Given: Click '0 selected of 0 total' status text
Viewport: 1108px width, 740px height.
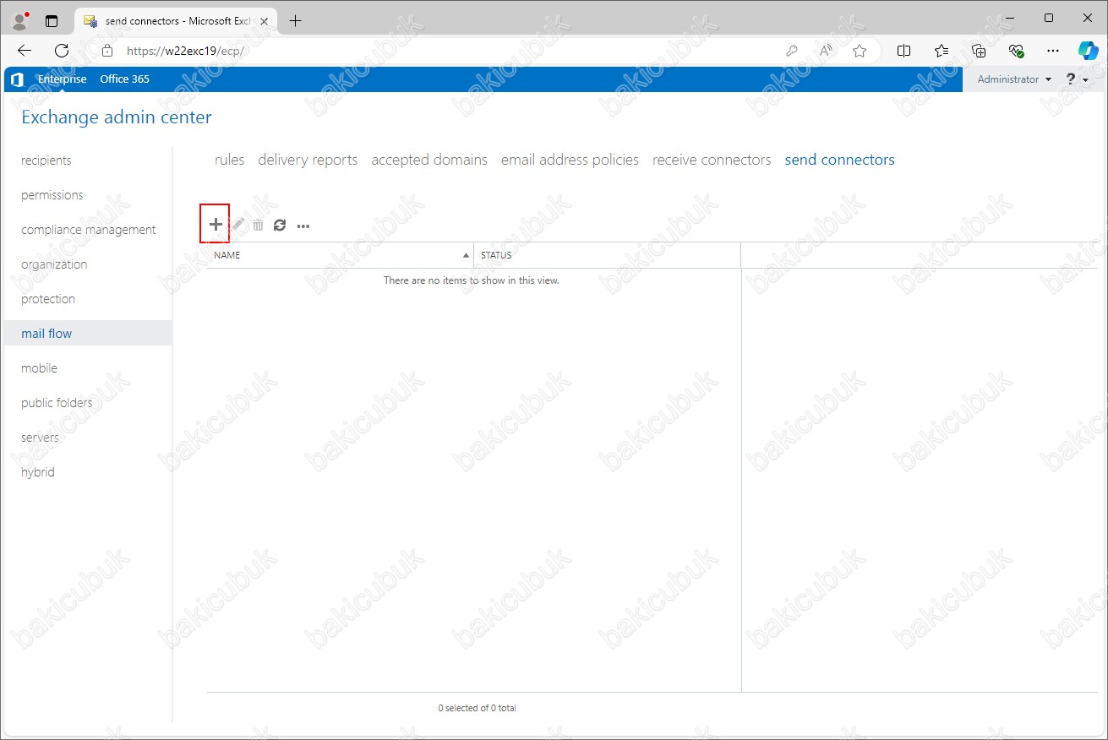Looking at the screenshot, I should [x=477, y=708].
